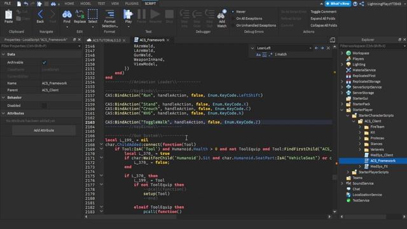Toggle match case in find box
The width and height of the screenshot is (407, 229).
[258, 55]
